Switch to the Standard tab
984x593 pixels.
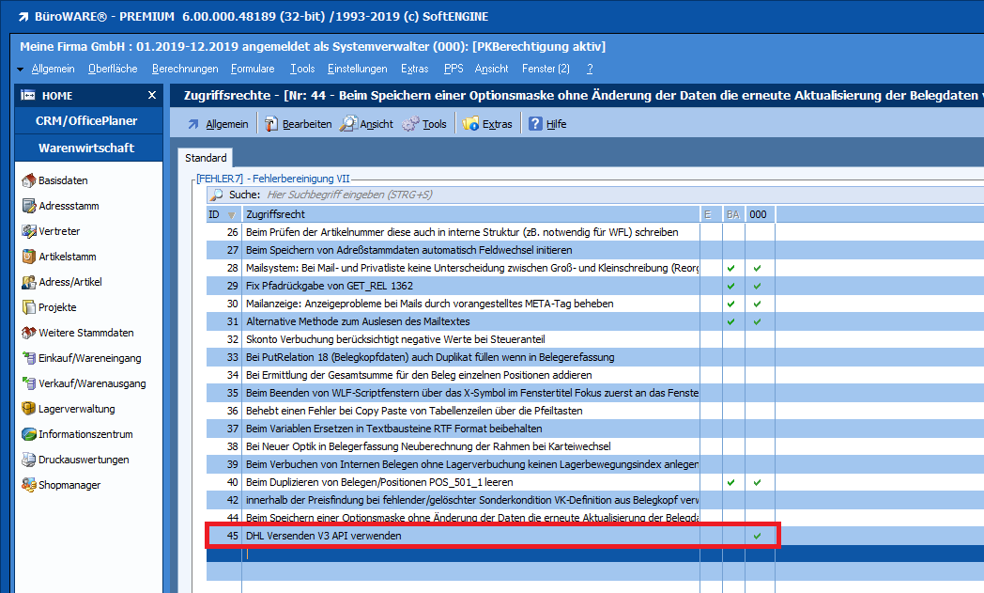tap(205, 158)
